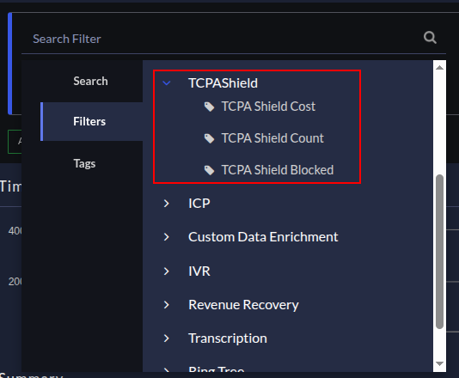Click the scrollbar down arrow
The height and width of the screenshot is (378, 459).
coord(439,364)
